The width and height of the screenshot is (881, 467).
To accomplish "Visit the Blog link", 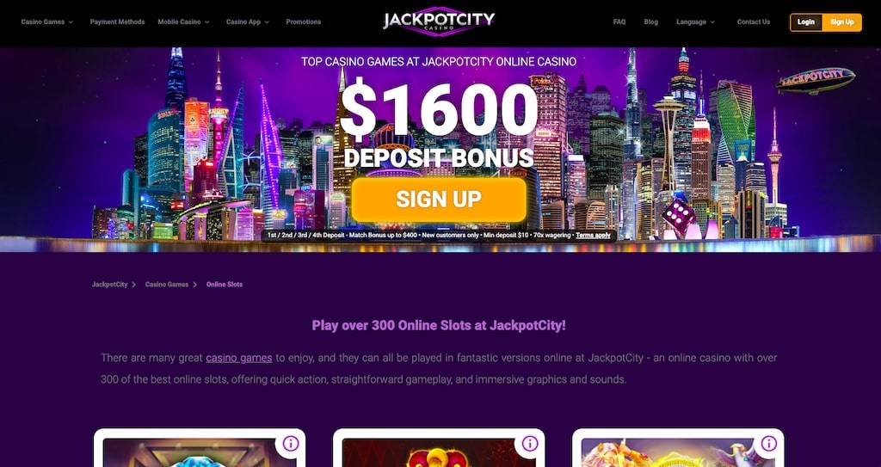I will click(651, 22).
